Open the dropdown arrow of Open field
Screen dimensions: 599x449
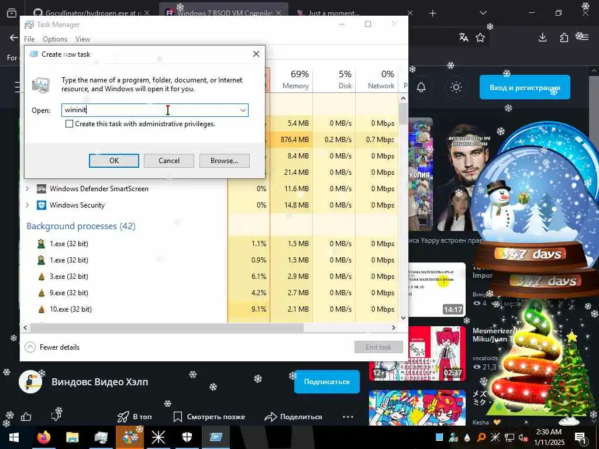243,110
